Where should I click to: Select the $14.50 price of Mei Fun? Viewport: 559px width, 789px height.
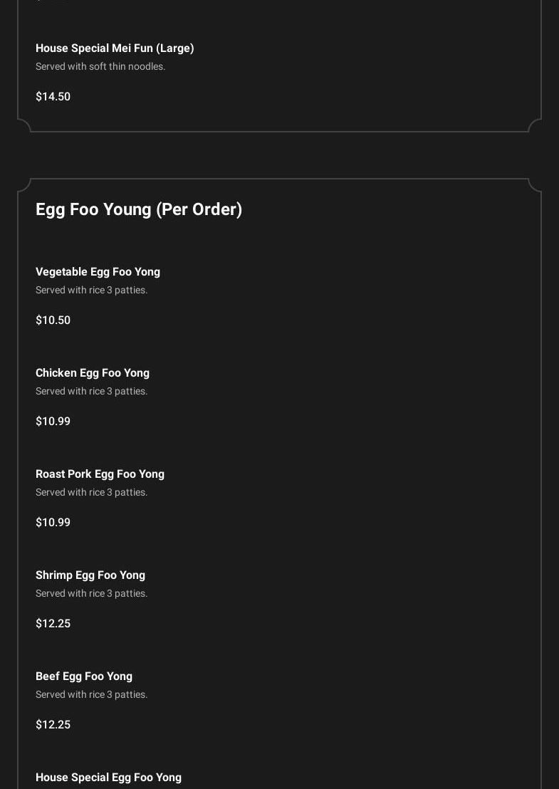[x=53, y=97]
